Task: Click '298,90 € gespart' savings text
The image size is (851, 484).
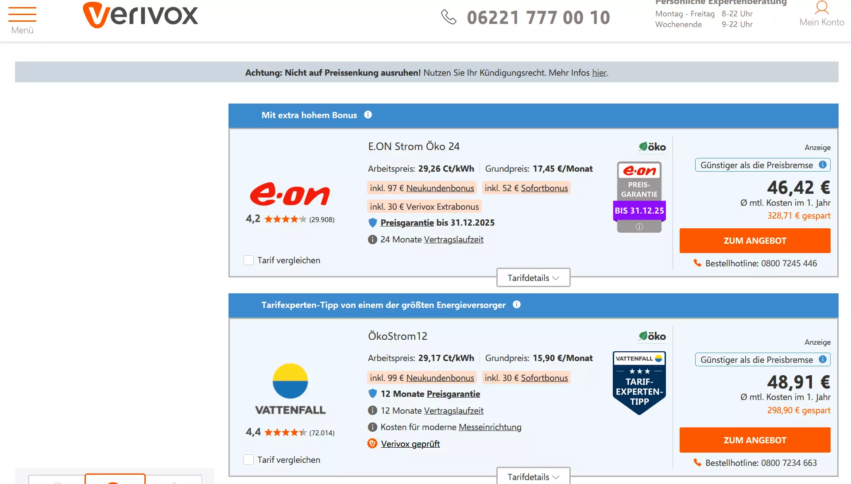Action: click(x=799, y=410)
